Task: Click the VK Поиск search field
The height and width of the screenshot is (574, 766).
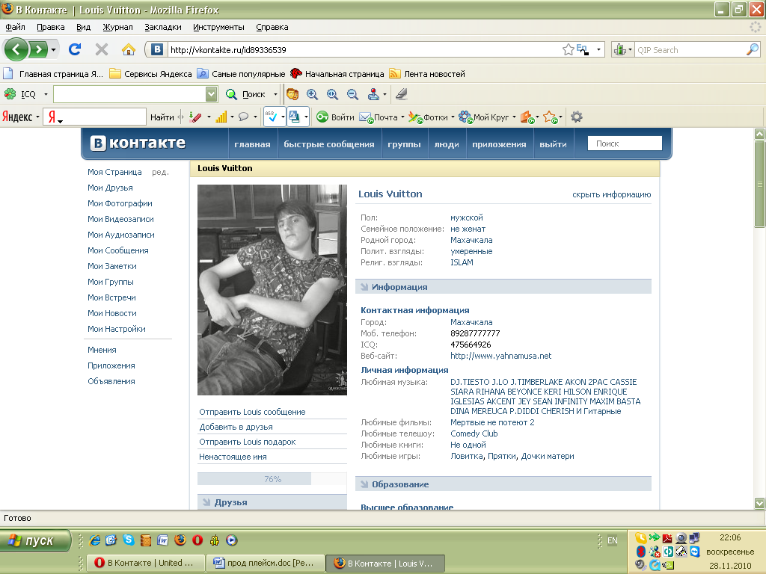Action: pos(625,143)
